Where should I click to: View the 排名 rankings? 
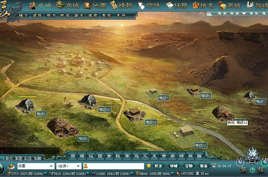pos(203,5)
